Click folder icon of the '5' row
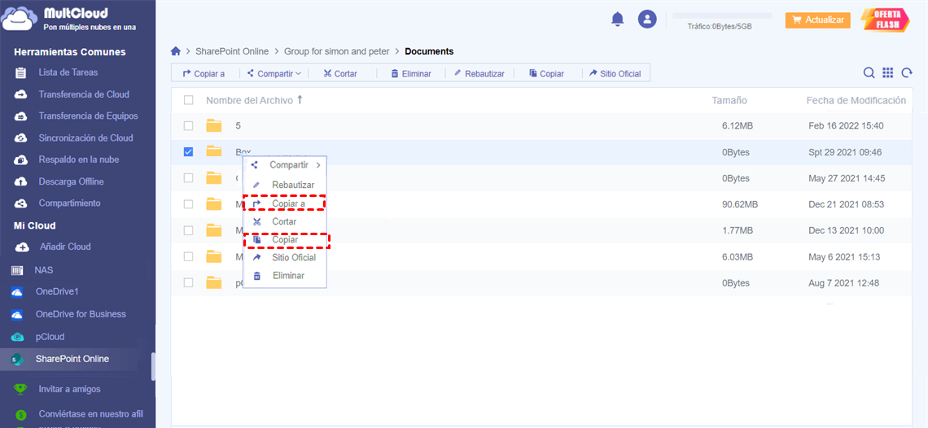The image size is (928, 428). point(213,125)
